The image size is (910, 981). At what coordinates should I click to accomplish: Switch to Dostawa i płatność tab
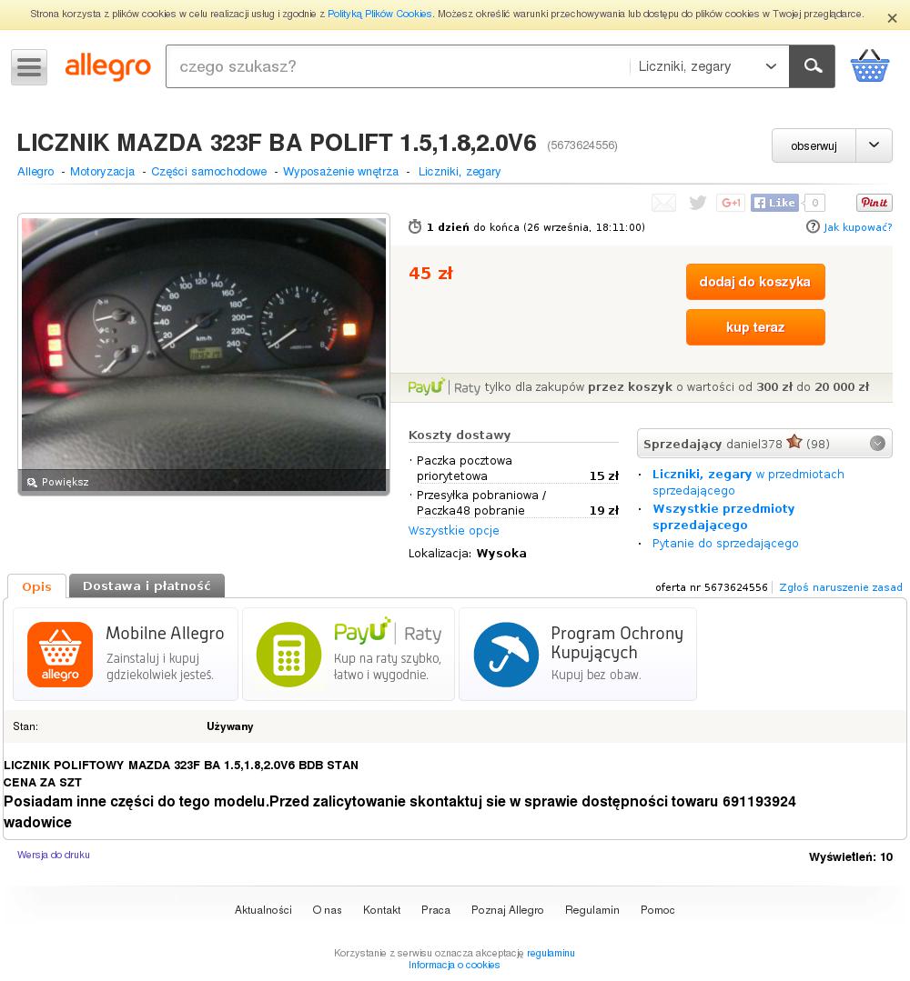147,586
